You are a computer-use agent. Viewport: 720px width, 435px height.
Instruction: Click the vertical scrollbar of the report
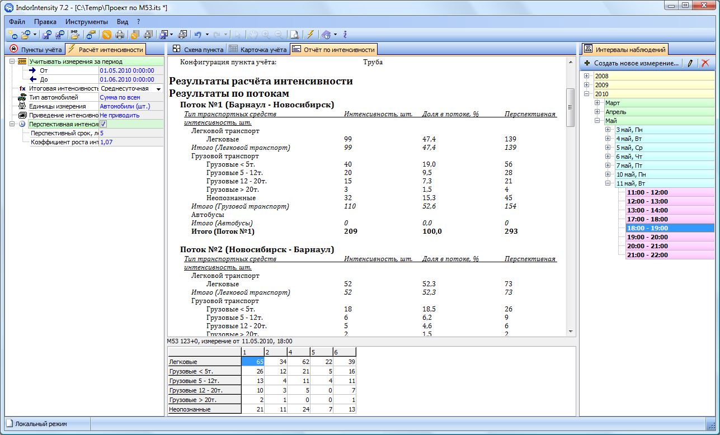point(571,196)
